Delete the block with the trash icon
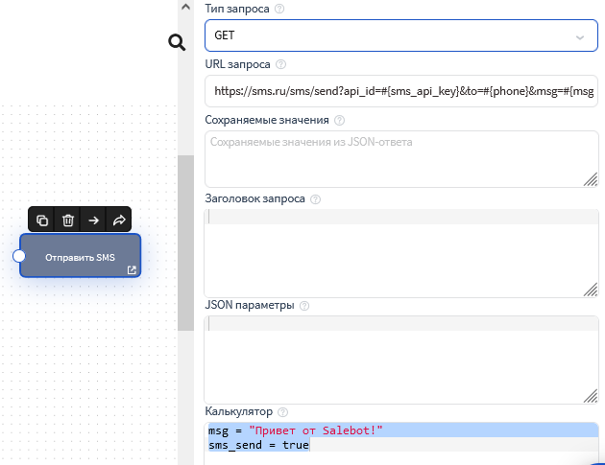This screenshot has width=605, height=465. pos(68,220)
